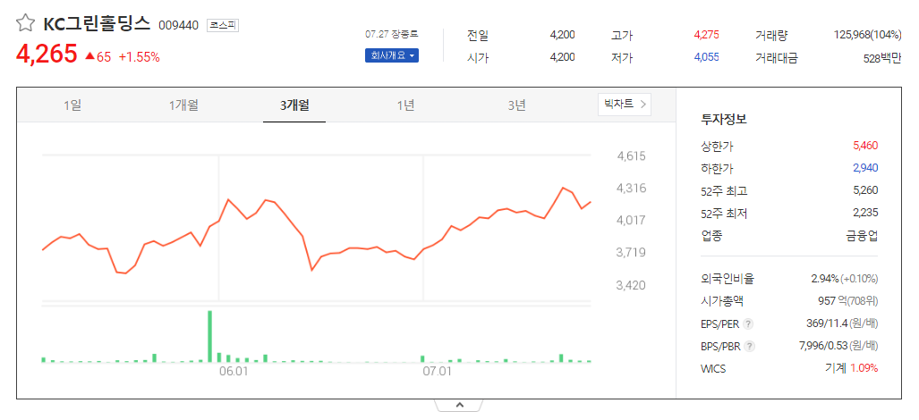Click the 상한가 value 5,460

pyautogui.click(x=865, y=146)
